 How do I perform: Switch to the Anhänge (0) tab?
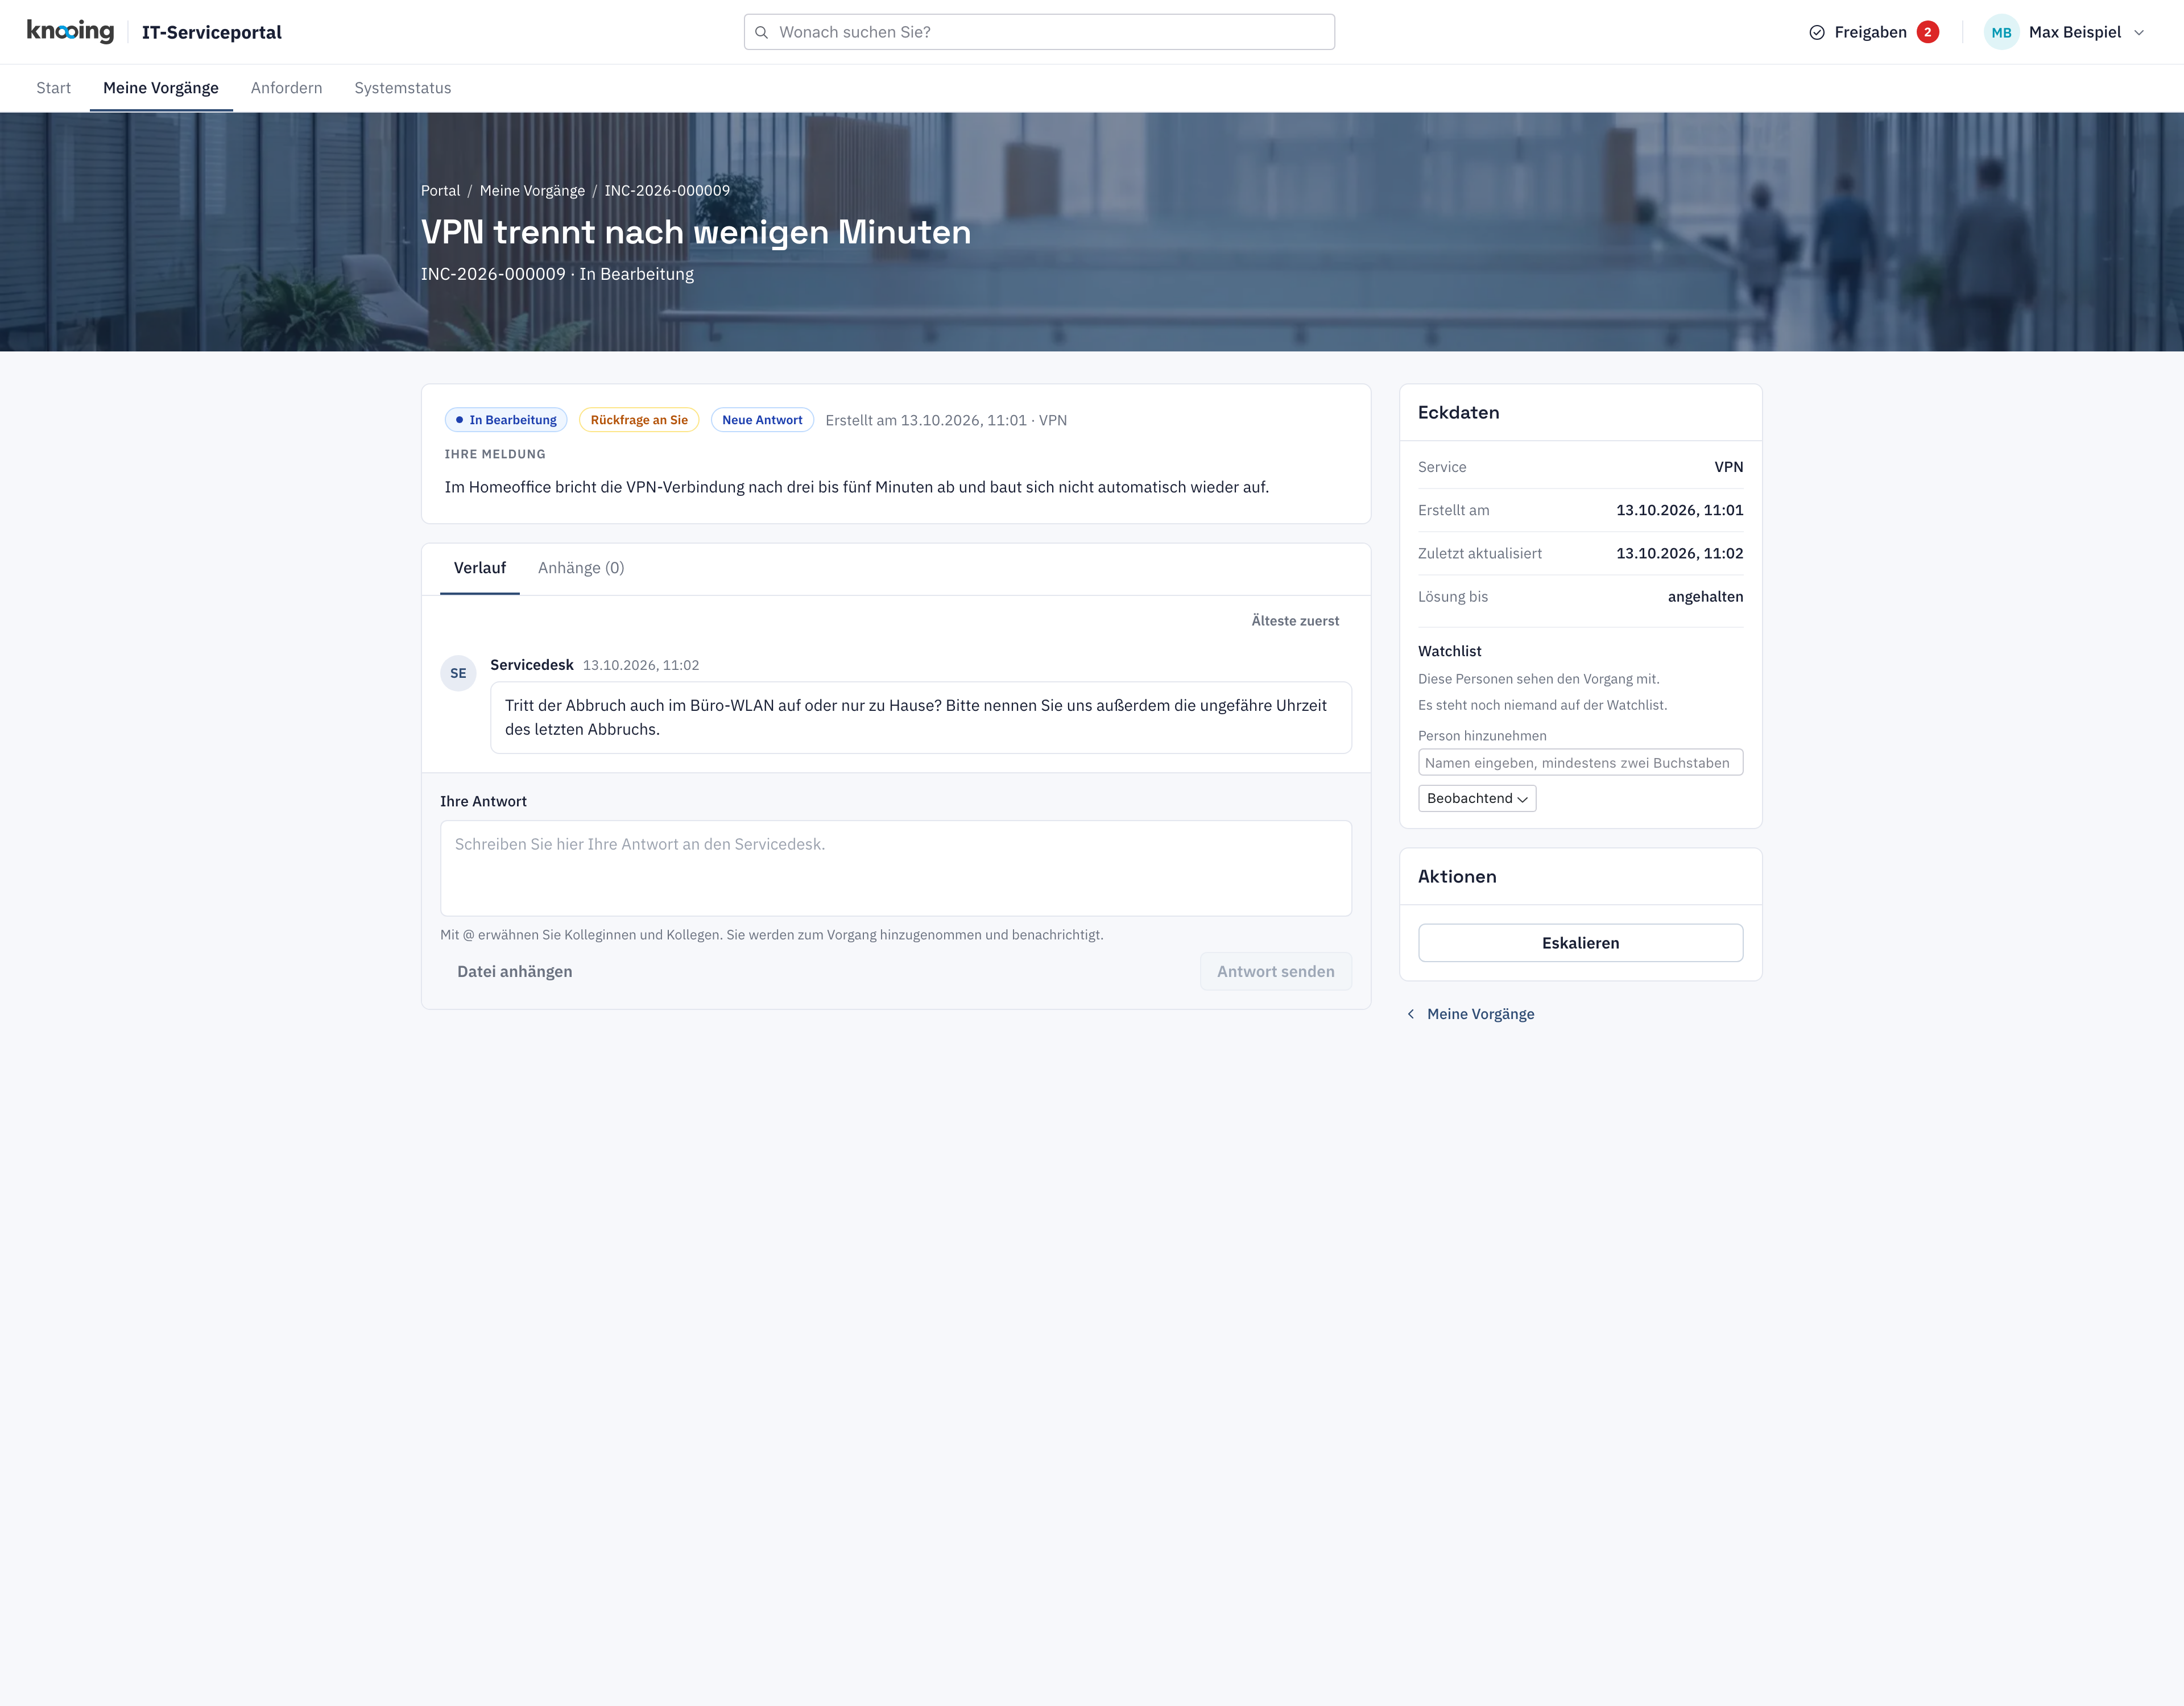click(581, 568)
